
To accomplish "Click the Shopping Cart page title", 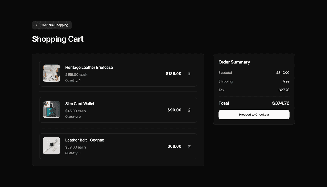I will click(x=57, y=39).
